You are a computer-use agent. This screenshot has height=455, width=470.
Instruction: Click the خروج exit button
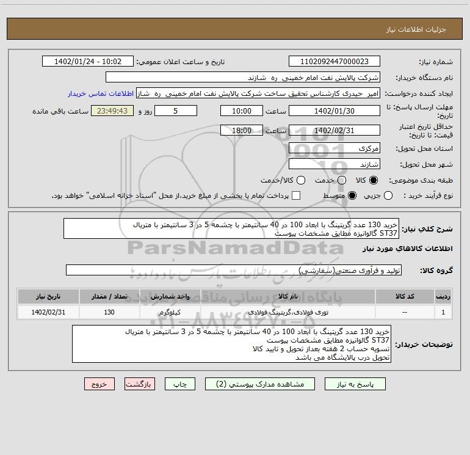click(x=99, y=384)
